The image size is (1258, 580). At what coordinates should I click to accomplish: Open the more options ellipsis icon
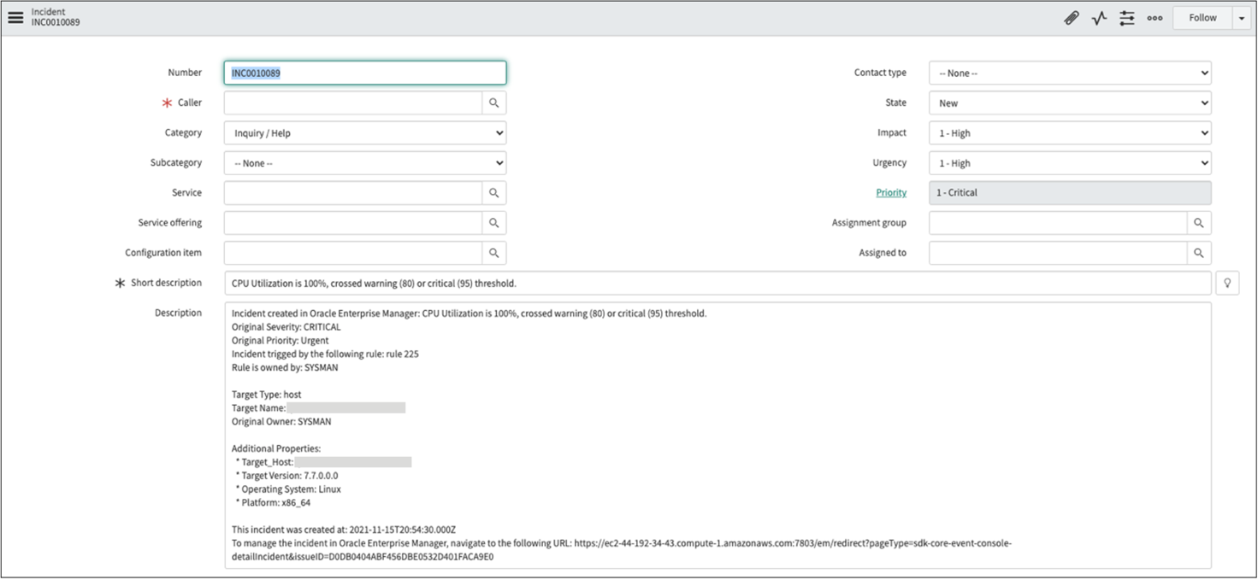(1155, 18)
